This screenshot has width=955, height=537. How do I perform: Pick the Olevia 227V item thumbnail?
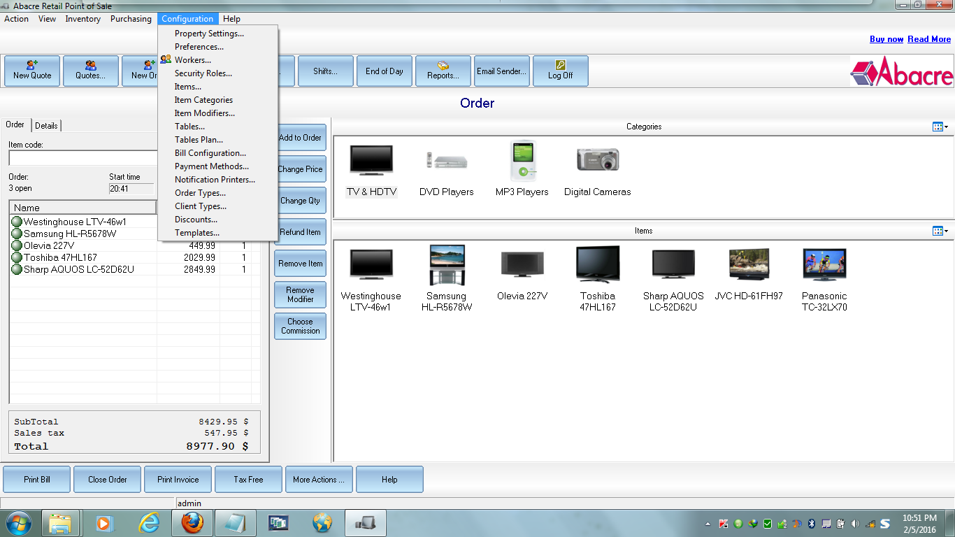pyautogui.click(x=522, y=275)
